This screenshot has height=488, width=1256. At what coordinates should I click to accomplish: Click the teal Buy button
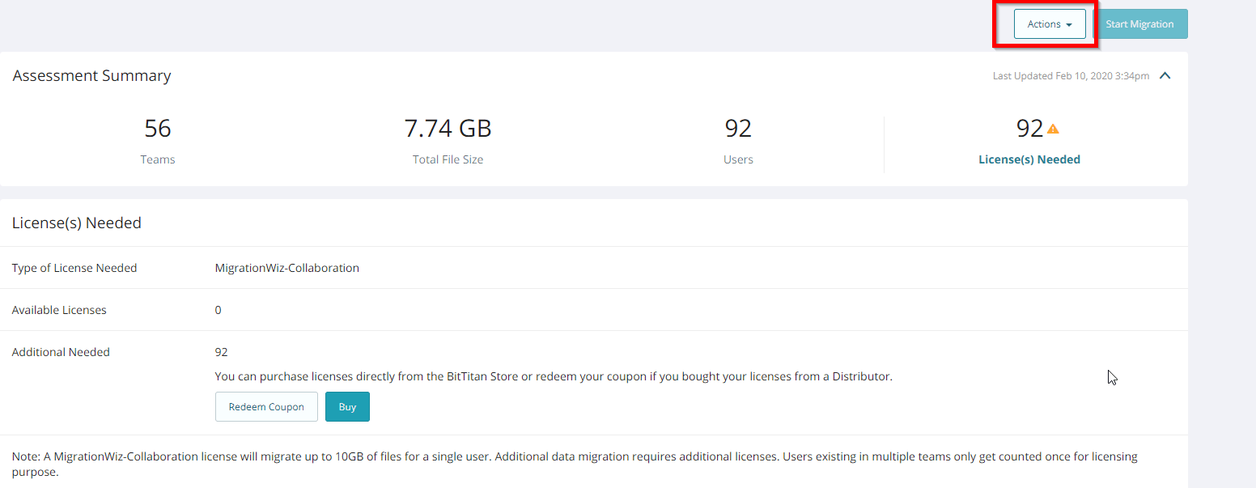[x=347, y=407]
